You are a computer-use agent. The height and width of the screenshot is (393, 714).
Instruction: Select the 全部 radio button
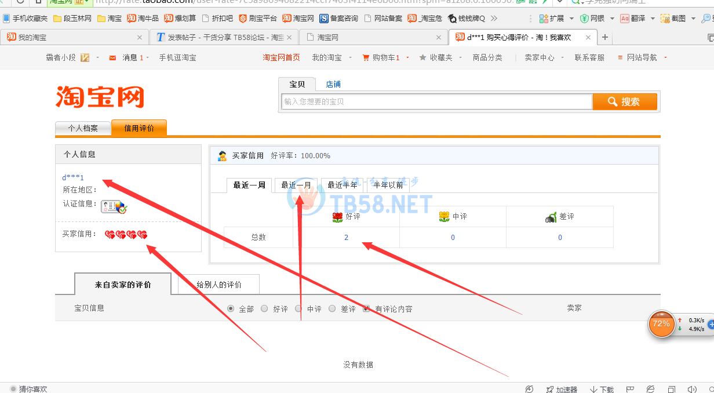(231, 309)
